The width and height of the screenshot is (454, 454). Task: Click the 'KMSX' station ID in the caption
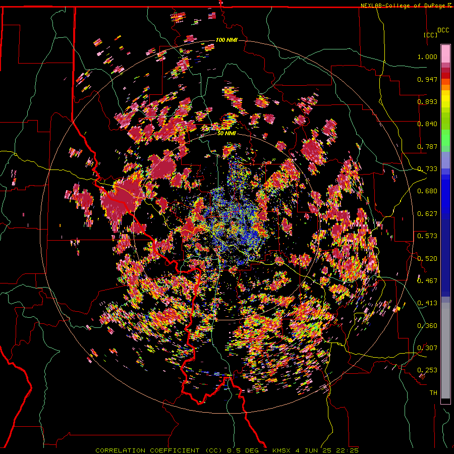click(x=282, y=450)
